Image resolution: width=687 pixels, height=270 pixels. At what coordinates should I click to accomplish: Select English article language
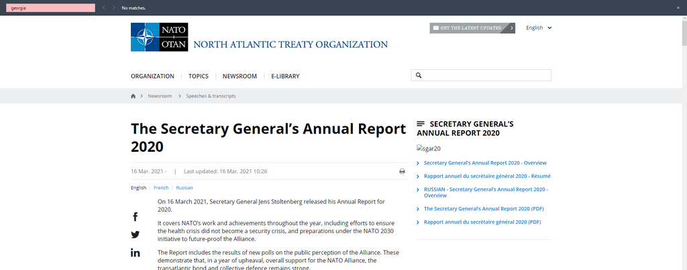point(138,187)
